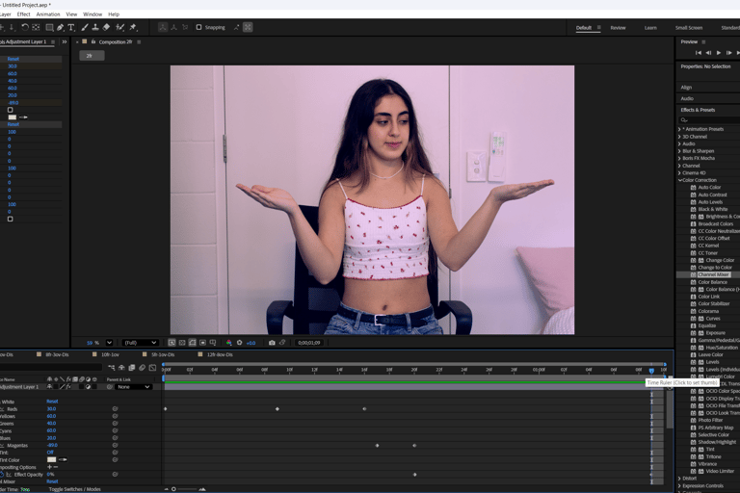Expand the Blur & Sharpen category
The height and width of the screenshot is (493, 740).
[x=679, y=151]
